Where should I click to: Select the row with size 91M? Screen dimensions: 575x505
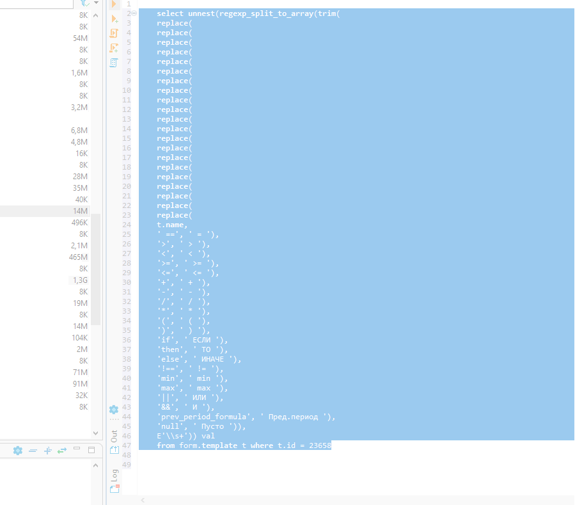click(x=45, y=383)
